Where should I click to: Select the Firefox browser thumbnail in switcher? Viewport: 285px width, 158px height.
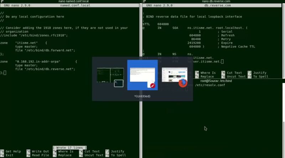175,75
